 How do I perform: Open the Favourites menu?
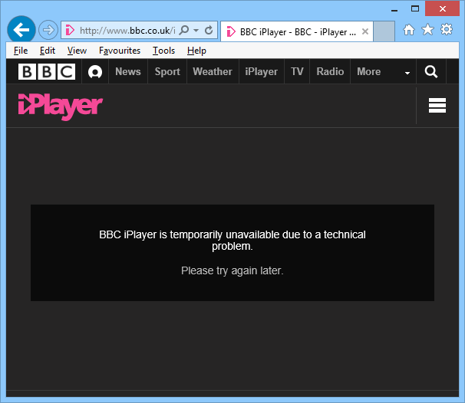click(120, 51)
